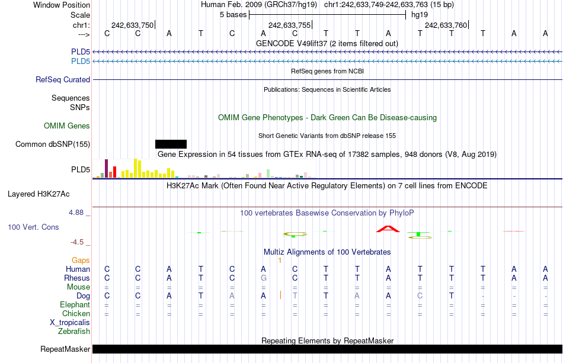Click the "5 bases" scale label
The width and height of the screenshot is (563, 363).
coord(233,15)
